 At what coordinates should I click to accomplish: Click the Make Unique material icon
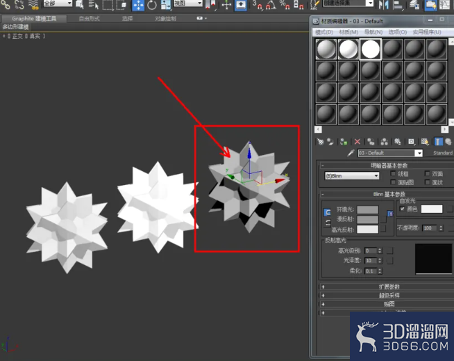click(384, 142)
